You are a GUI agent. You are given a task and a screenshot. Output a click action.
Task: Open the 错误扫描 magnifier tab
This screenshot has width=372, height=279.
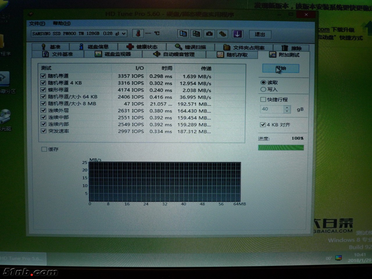(x=190, y=47)
